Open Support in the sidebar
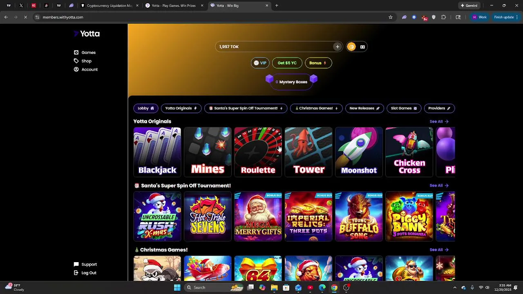523x294 pixels. tap(85, 264)
